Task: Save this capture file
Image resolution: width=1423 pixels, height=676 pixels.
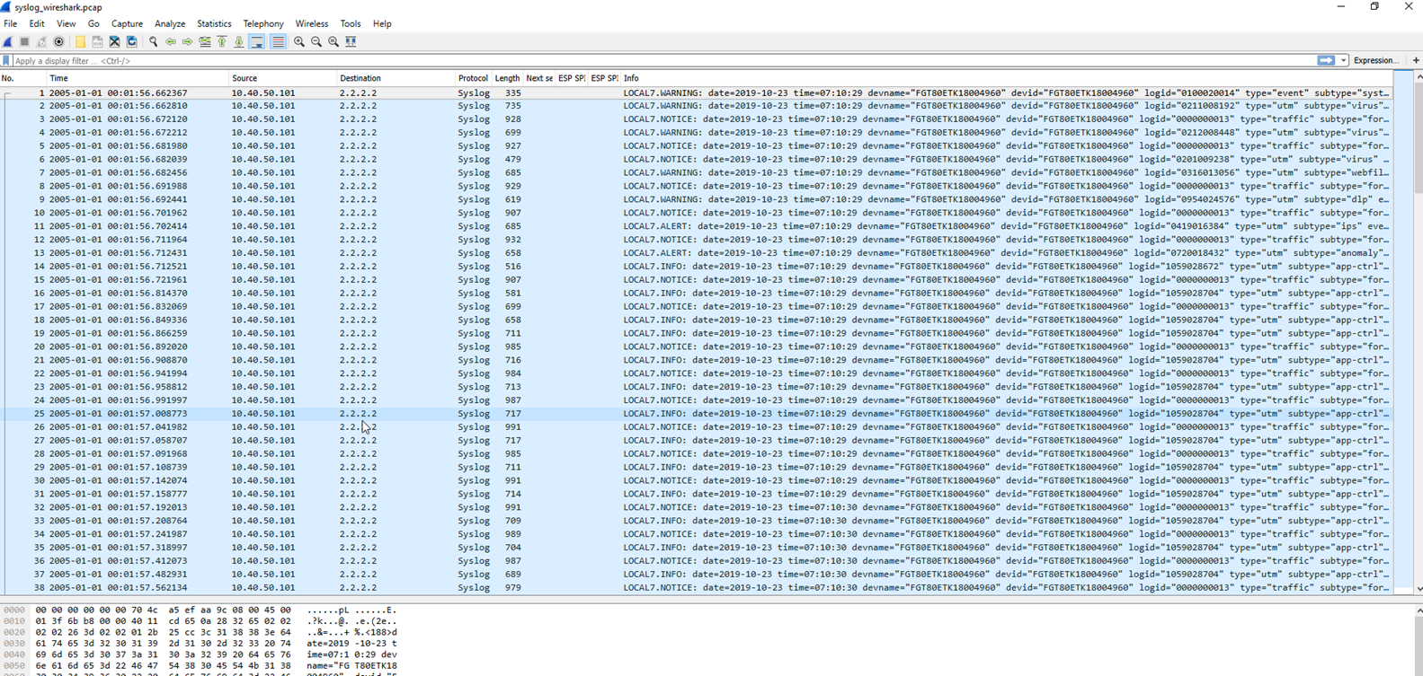Action: pos(97,41)
